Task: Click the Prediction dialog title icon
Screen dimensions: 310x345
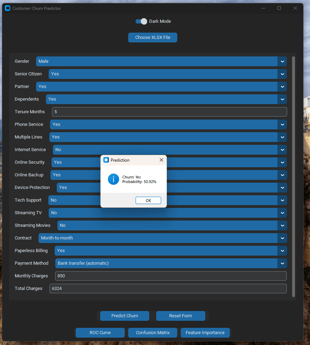Action: pyautogui.click(x=106, y=160)
